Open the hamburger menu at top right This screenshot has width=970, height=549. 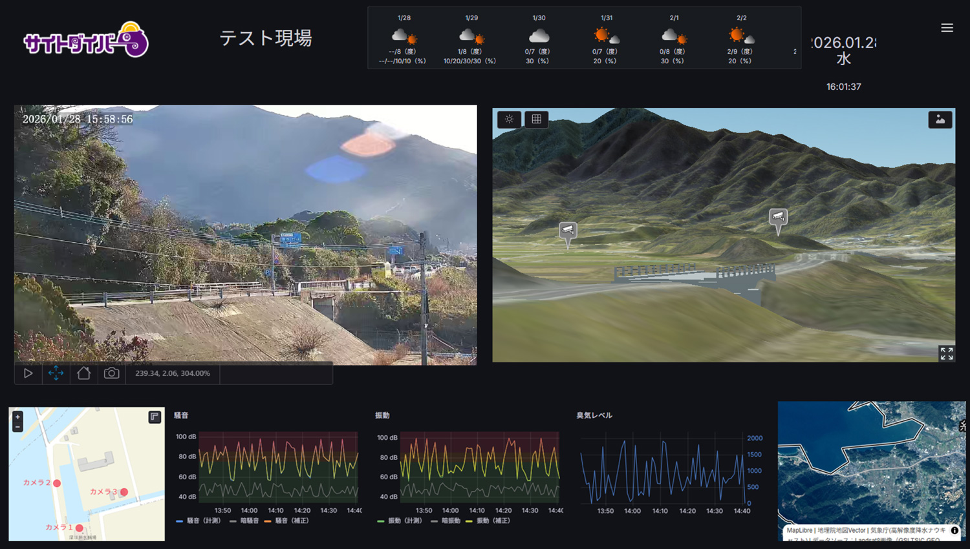[x=947, y=28]
